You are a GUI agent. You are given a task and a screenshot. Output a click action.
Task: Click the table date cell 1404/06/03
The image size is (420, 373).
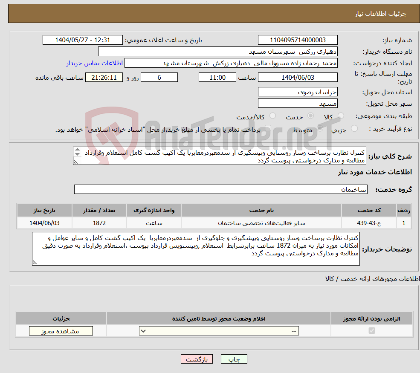[44, 223]
